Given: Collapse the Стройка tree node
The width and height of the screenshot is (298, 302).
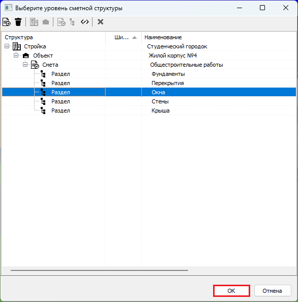Looking at the screenshot, I should pyautogui.click(x=7, y=46).
